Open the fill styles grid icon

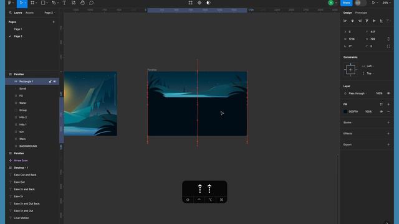click(x=381, y=105)
